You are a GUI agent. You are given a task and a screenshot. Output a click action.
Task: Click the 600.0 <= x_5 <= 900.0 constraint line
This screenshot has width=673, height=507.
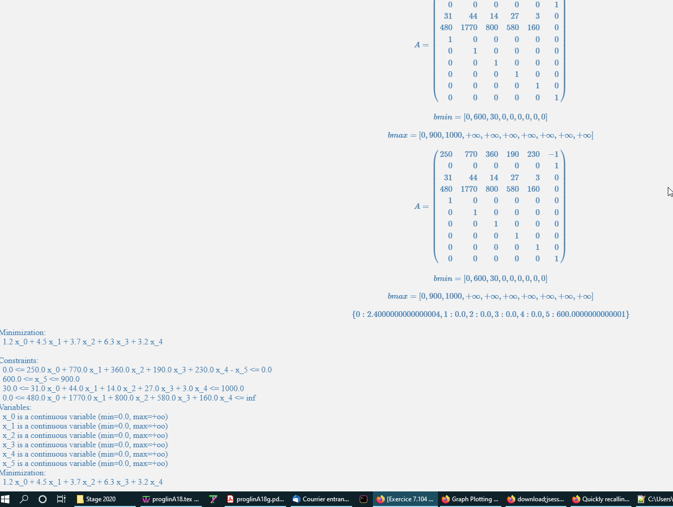pyautogui.click(x=41, y=379)
